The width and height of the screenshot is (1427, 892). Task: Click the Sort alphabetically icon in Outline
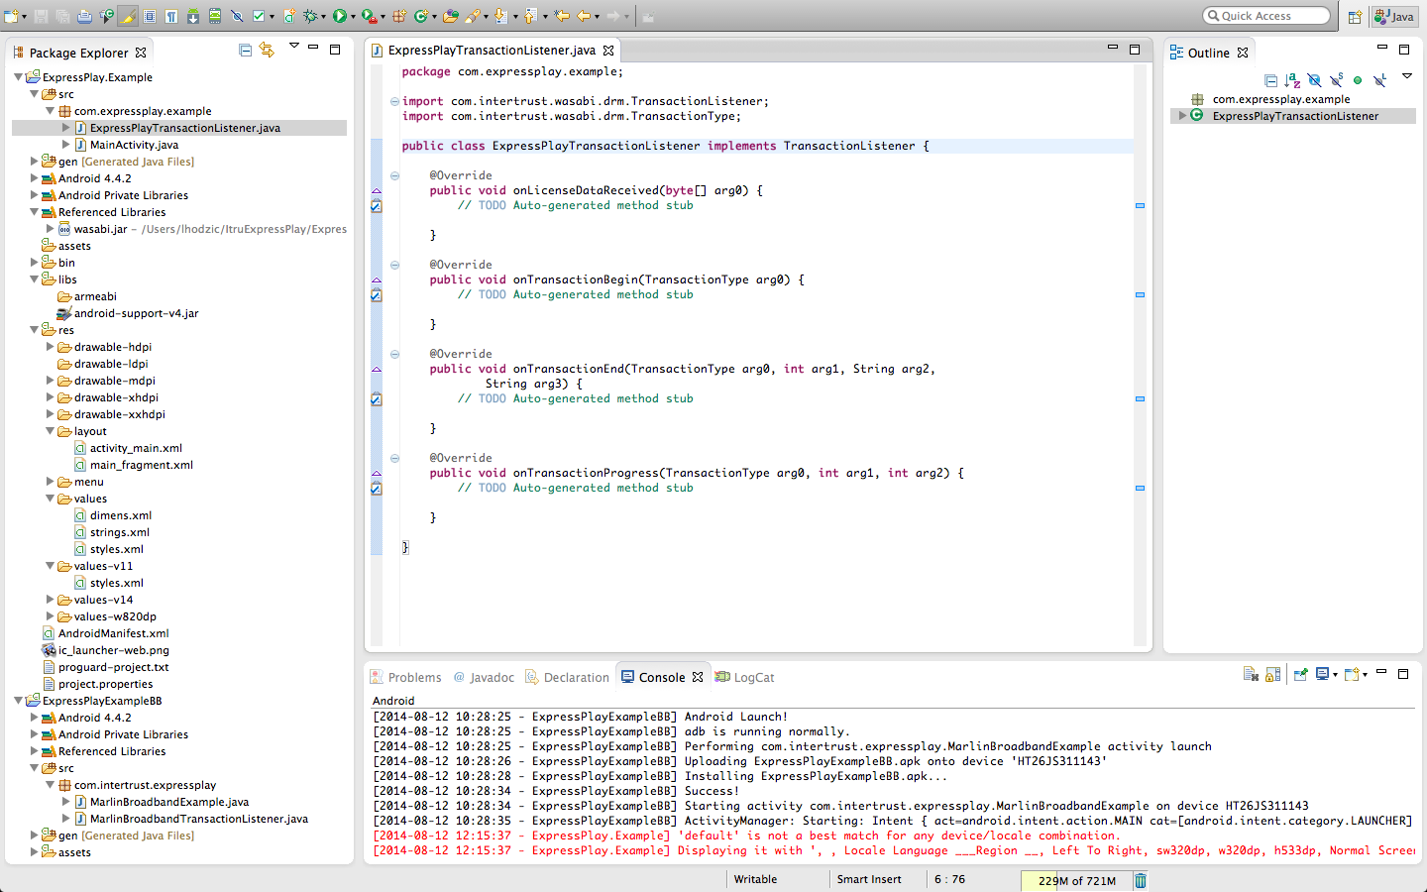1292,80
